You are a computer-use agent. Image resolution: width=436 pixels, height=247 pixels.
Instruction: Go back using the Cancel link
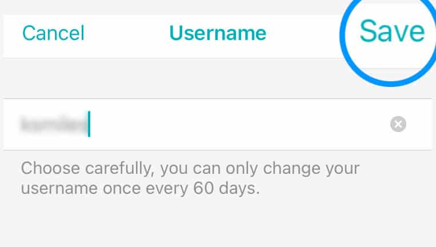click(x=53, y=33)
